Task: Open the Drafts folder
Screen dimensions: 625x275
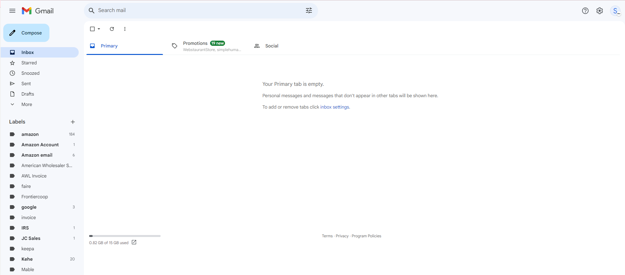Action: (x=40, y=94)
